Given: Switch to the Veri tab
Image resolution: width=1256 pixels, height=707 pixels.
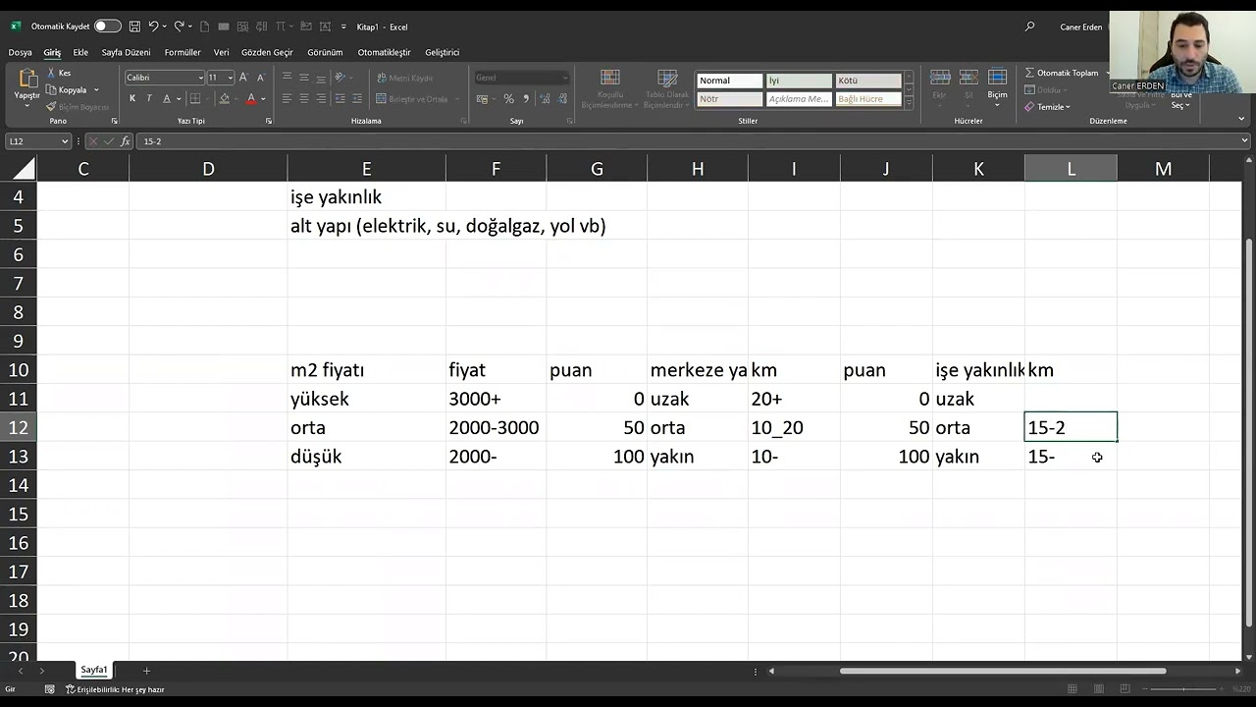Looking at the screenshot, I should point(221,52).
